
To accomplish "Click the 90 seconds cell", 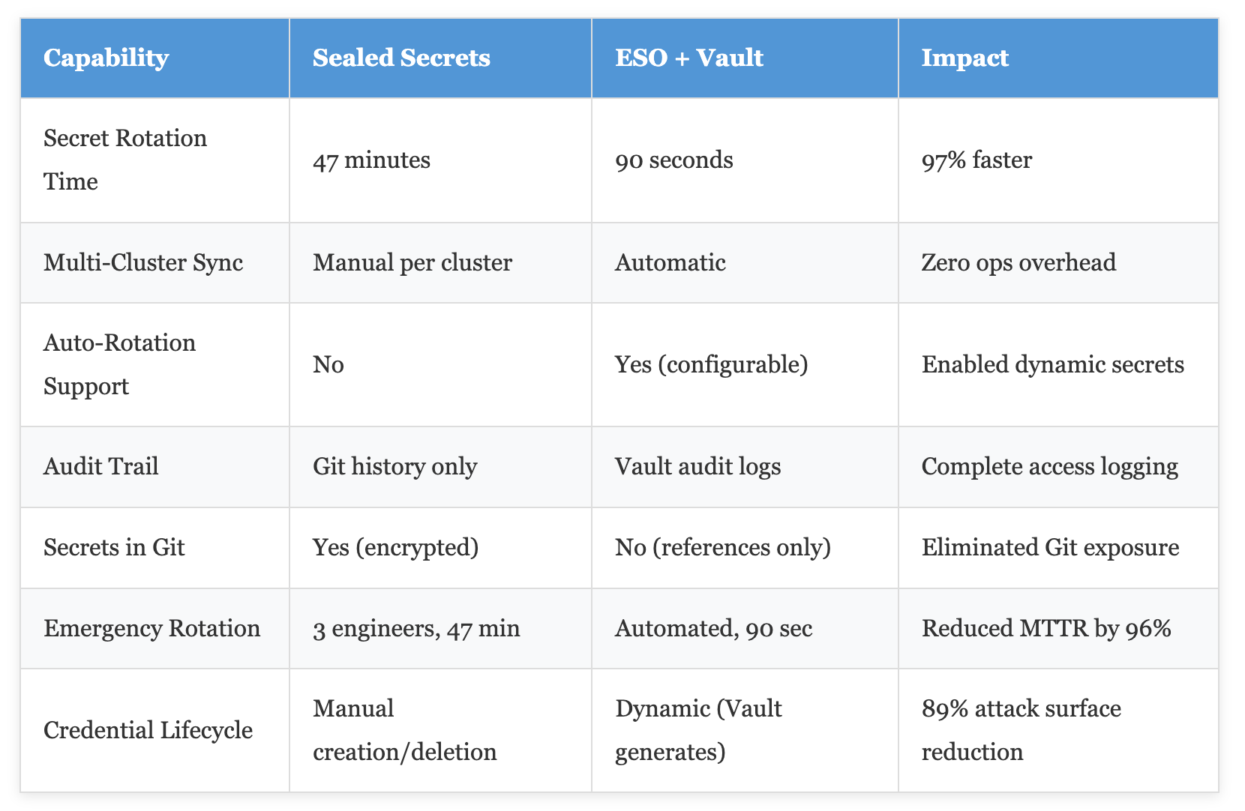I will (x=745, y=160).
